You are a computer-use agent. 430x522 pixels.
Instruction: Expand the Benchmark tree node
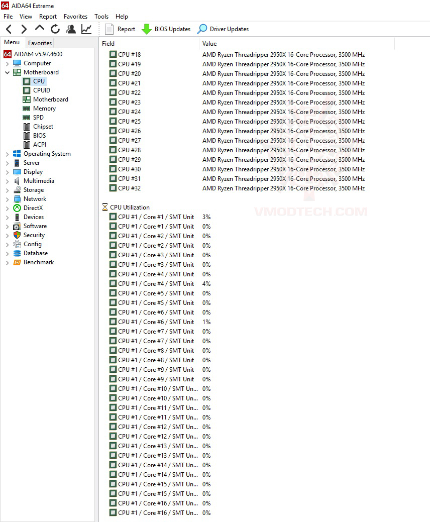(x=8, y=262)
